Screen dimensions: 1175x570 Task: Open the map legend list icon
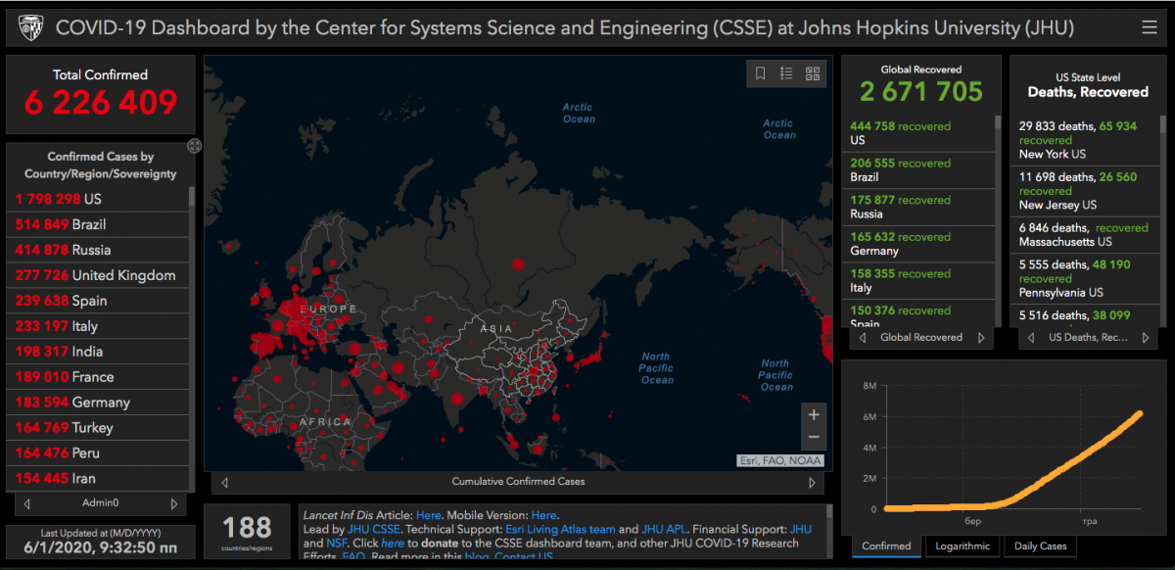coord(786,73)
